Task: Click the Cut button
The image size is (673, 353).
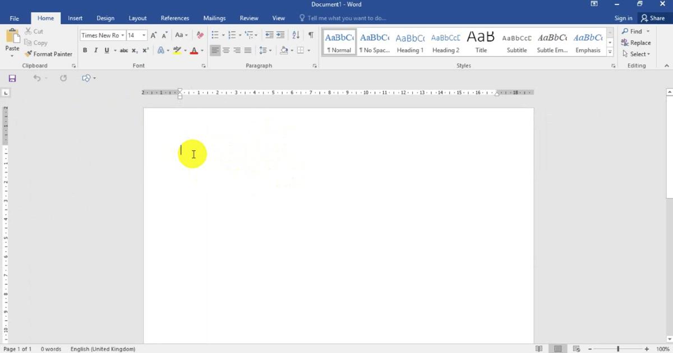Action: point(34,31)
